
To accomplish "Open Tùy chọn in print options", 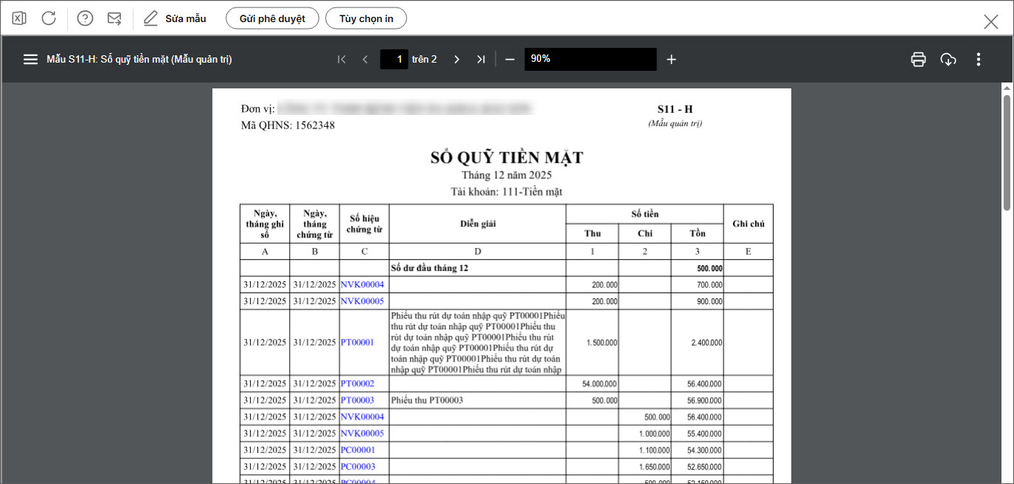I will coord(366,18).
